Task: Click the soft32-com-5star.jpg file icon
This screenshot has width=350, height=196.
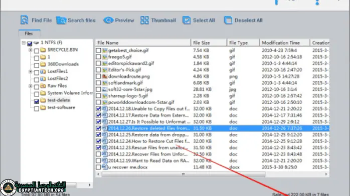Action: pos(105,89)
